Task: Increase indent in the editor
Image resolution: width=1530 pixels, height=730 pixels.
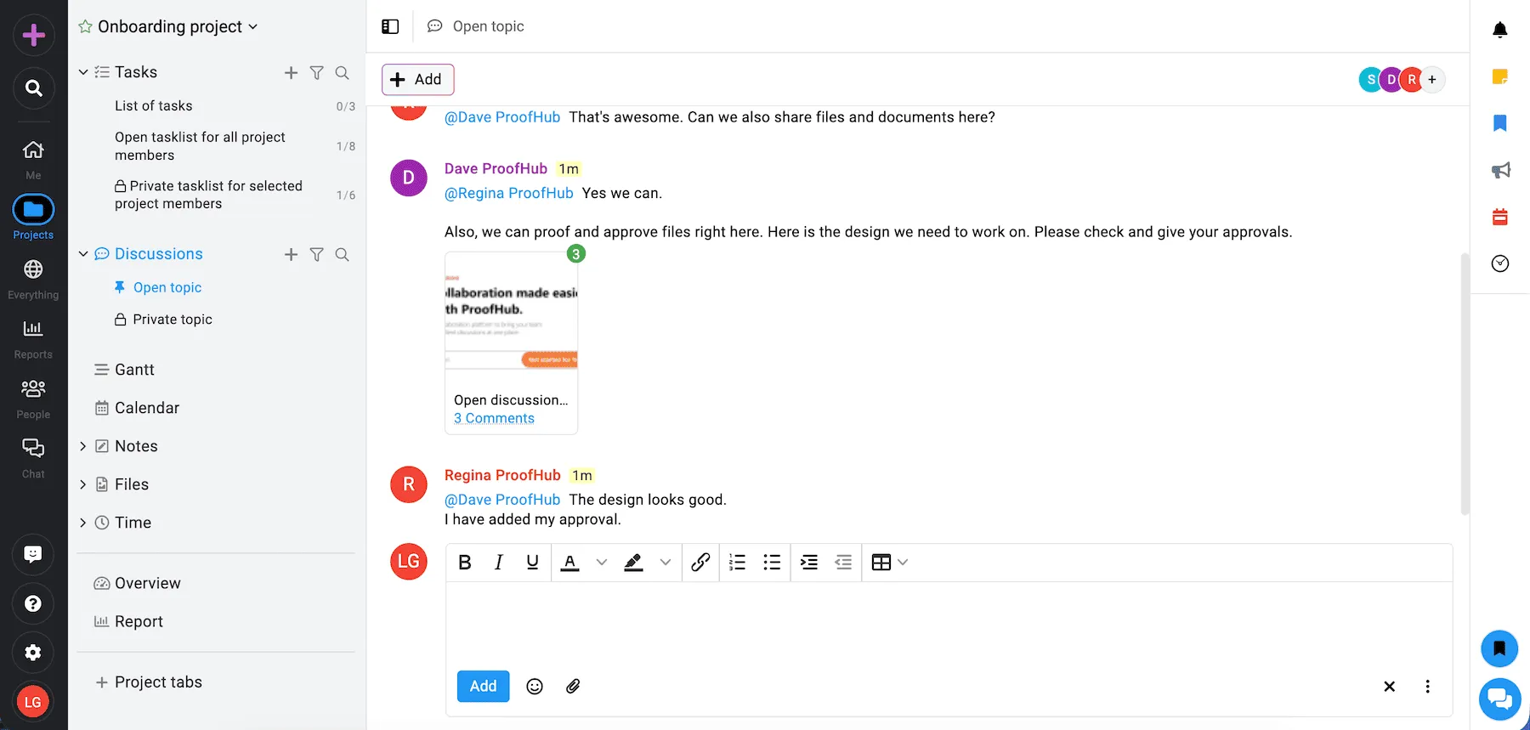Action: [809, 562]
